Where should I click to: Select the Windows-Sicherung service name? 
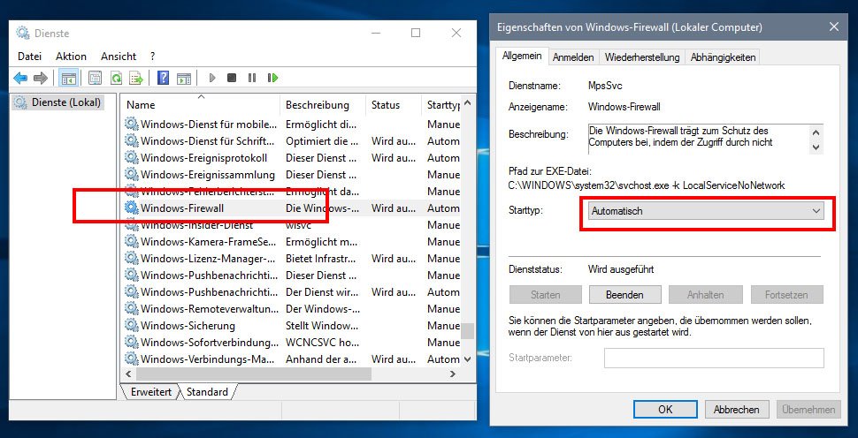[188, 326]
